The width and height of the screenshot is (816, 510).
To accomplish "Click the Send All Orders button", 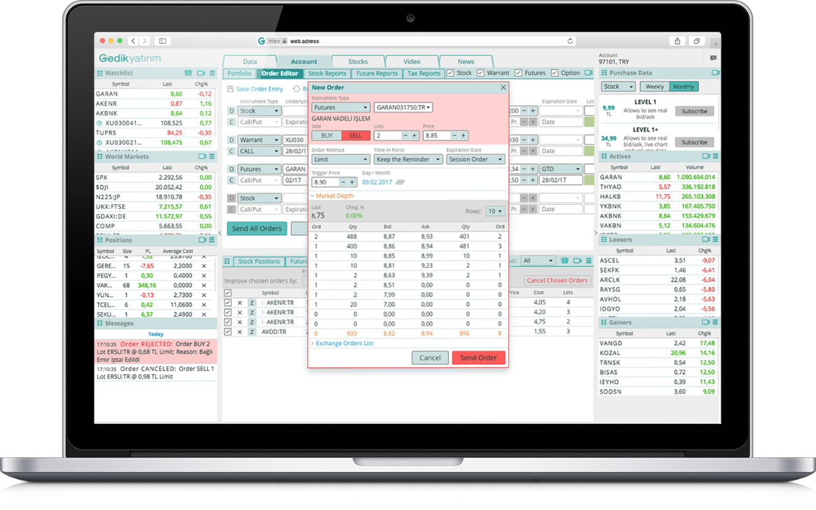I will 257,228.
